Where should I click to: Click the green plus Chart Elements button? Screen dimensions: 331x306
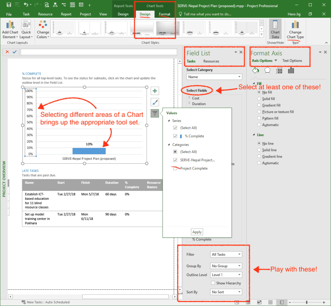pyautogui.click(x=155, y=91)
